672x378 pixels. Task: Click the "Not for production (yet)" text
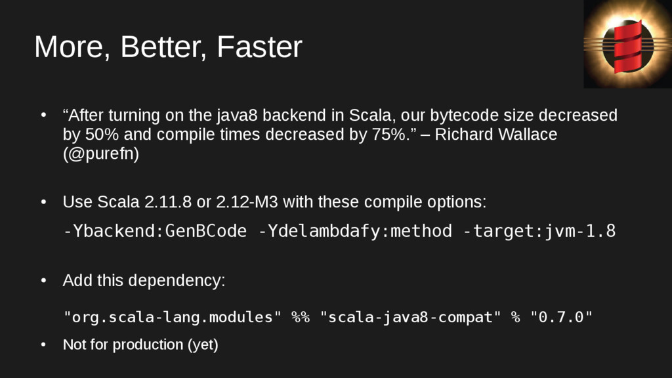140,345
